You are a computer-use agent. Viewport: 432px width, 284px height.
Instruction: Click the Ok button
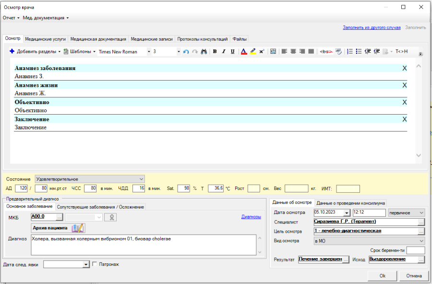(383, 276)
